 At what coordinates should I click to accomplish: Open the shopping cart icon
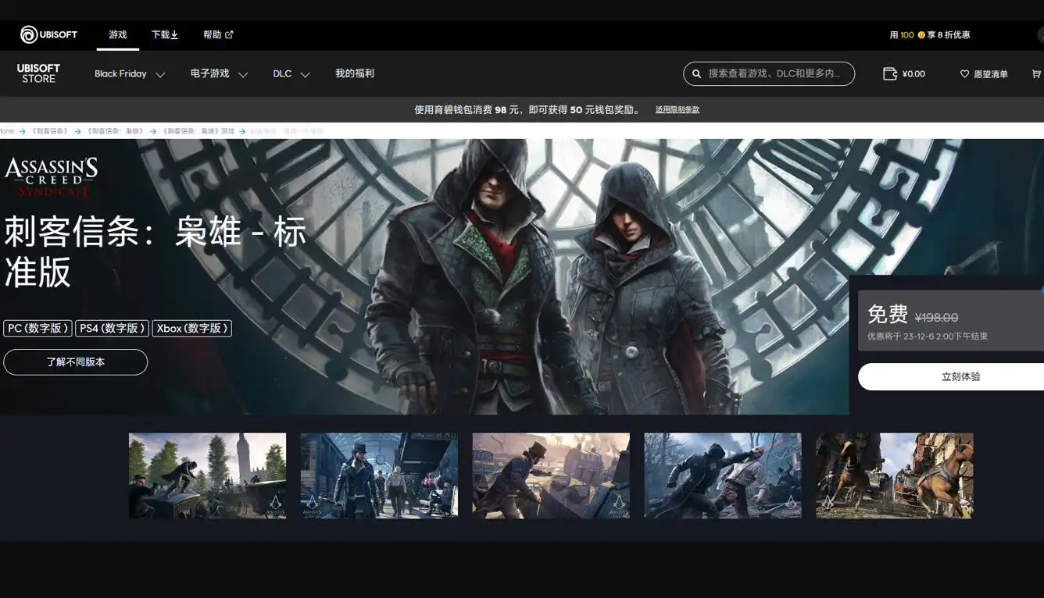point(1036,73)
